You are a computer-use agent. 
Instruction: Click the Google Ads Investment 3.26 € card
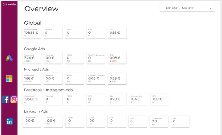[x=32, y=58]
